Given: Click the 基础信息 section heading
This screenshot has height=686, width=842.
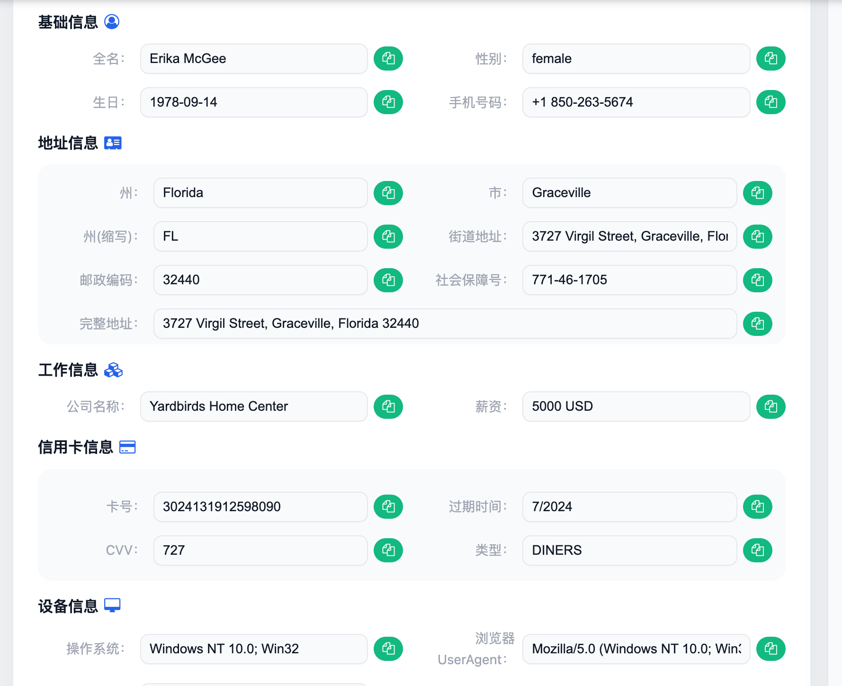Looking at the screenshot, I should point(68,22).
